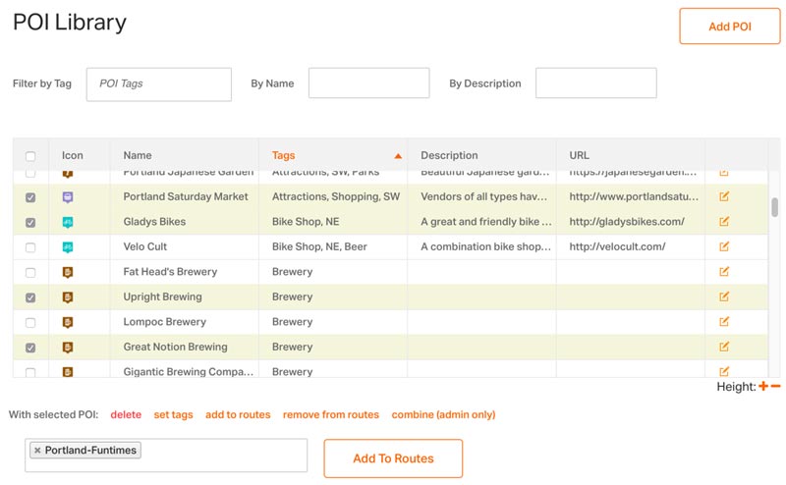Toggle the select-all checkbox in table header

click(30, 156)
